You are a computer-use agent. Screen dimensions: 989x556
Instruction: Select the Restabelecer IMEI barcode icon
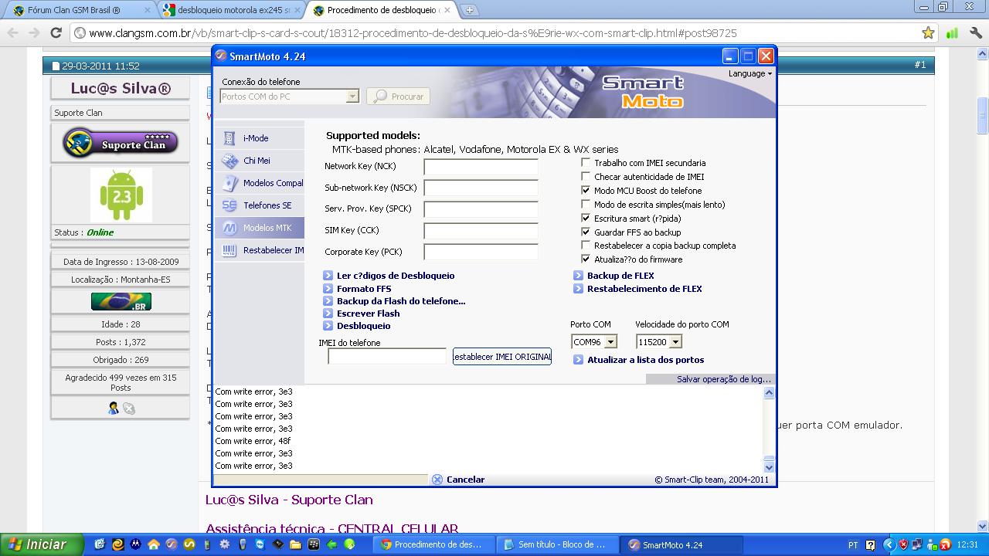coord(229,250)
